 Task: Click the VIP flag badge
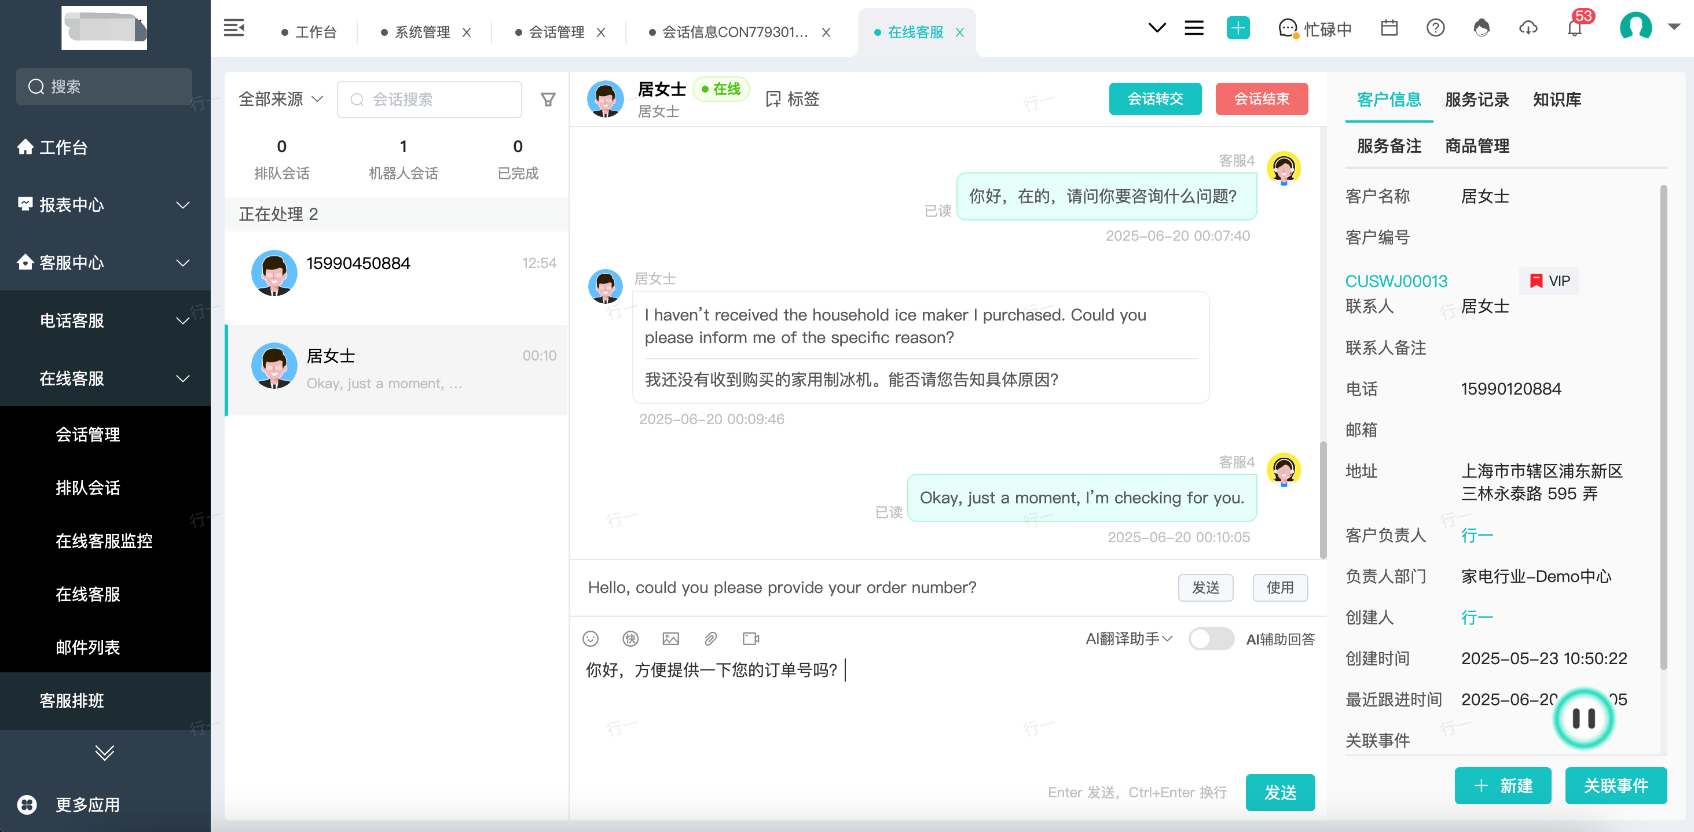1549,281
